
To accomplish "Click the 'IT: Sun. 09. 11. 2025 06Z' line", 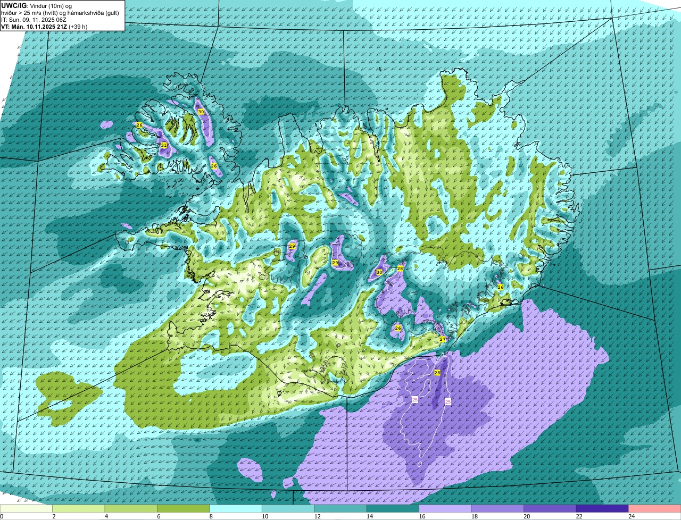I will click(x=34, y=19).
